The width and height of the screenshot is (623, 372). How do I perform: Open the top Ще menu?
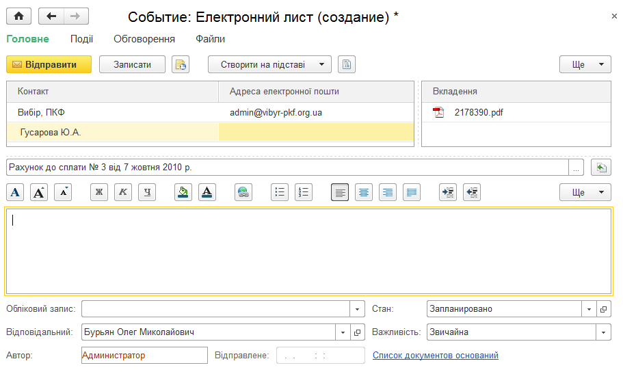585,64
